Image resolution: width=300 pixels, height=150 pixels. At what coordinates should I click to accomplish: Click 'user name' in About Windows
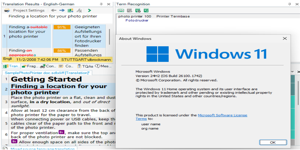(151, 124)
